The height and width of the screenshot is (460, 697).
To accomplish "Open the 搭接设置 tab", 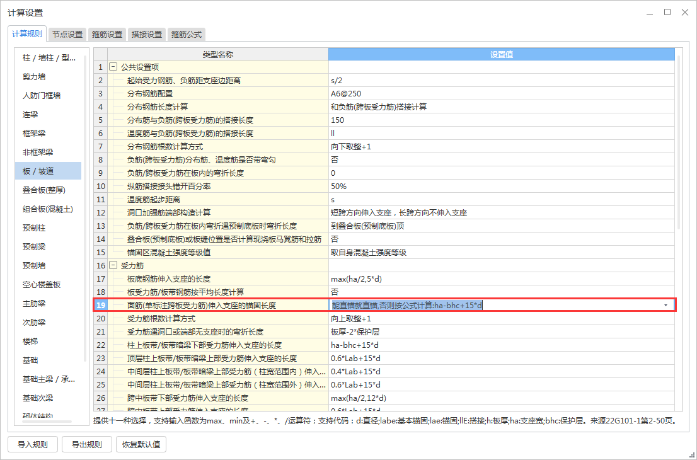I will (x=147, y=34).
